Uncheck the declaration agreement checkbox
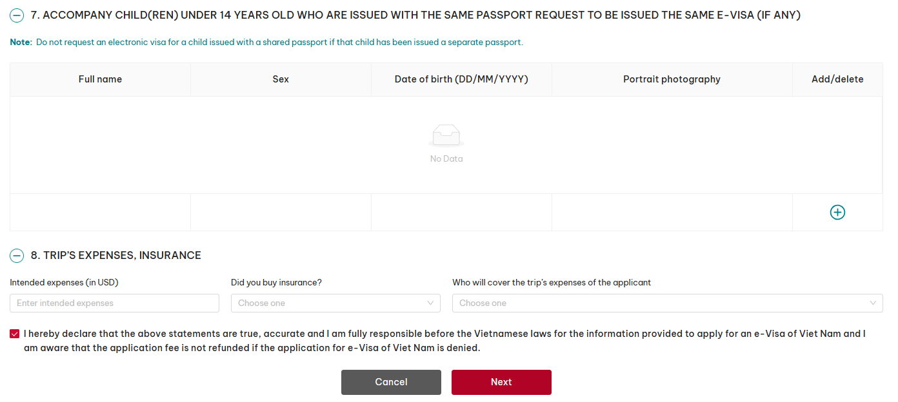This screenshot has height=402, width=898. (x=15, y=334)
